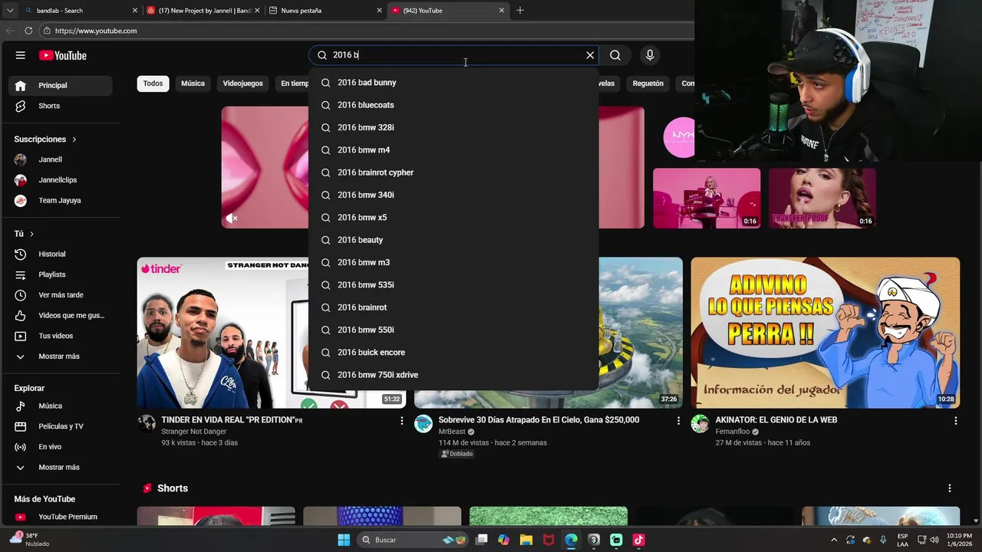Open Shorts from the sidebar

pyautogui.click(x=61, y=106)
